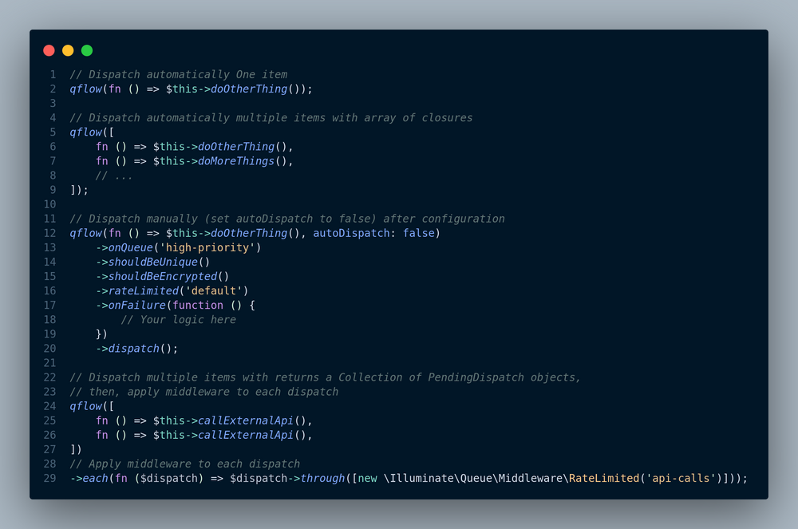Viewport: 798px width, 529px height.
Task: Click line number 12 in the gutter
Action: click(49, 233)
